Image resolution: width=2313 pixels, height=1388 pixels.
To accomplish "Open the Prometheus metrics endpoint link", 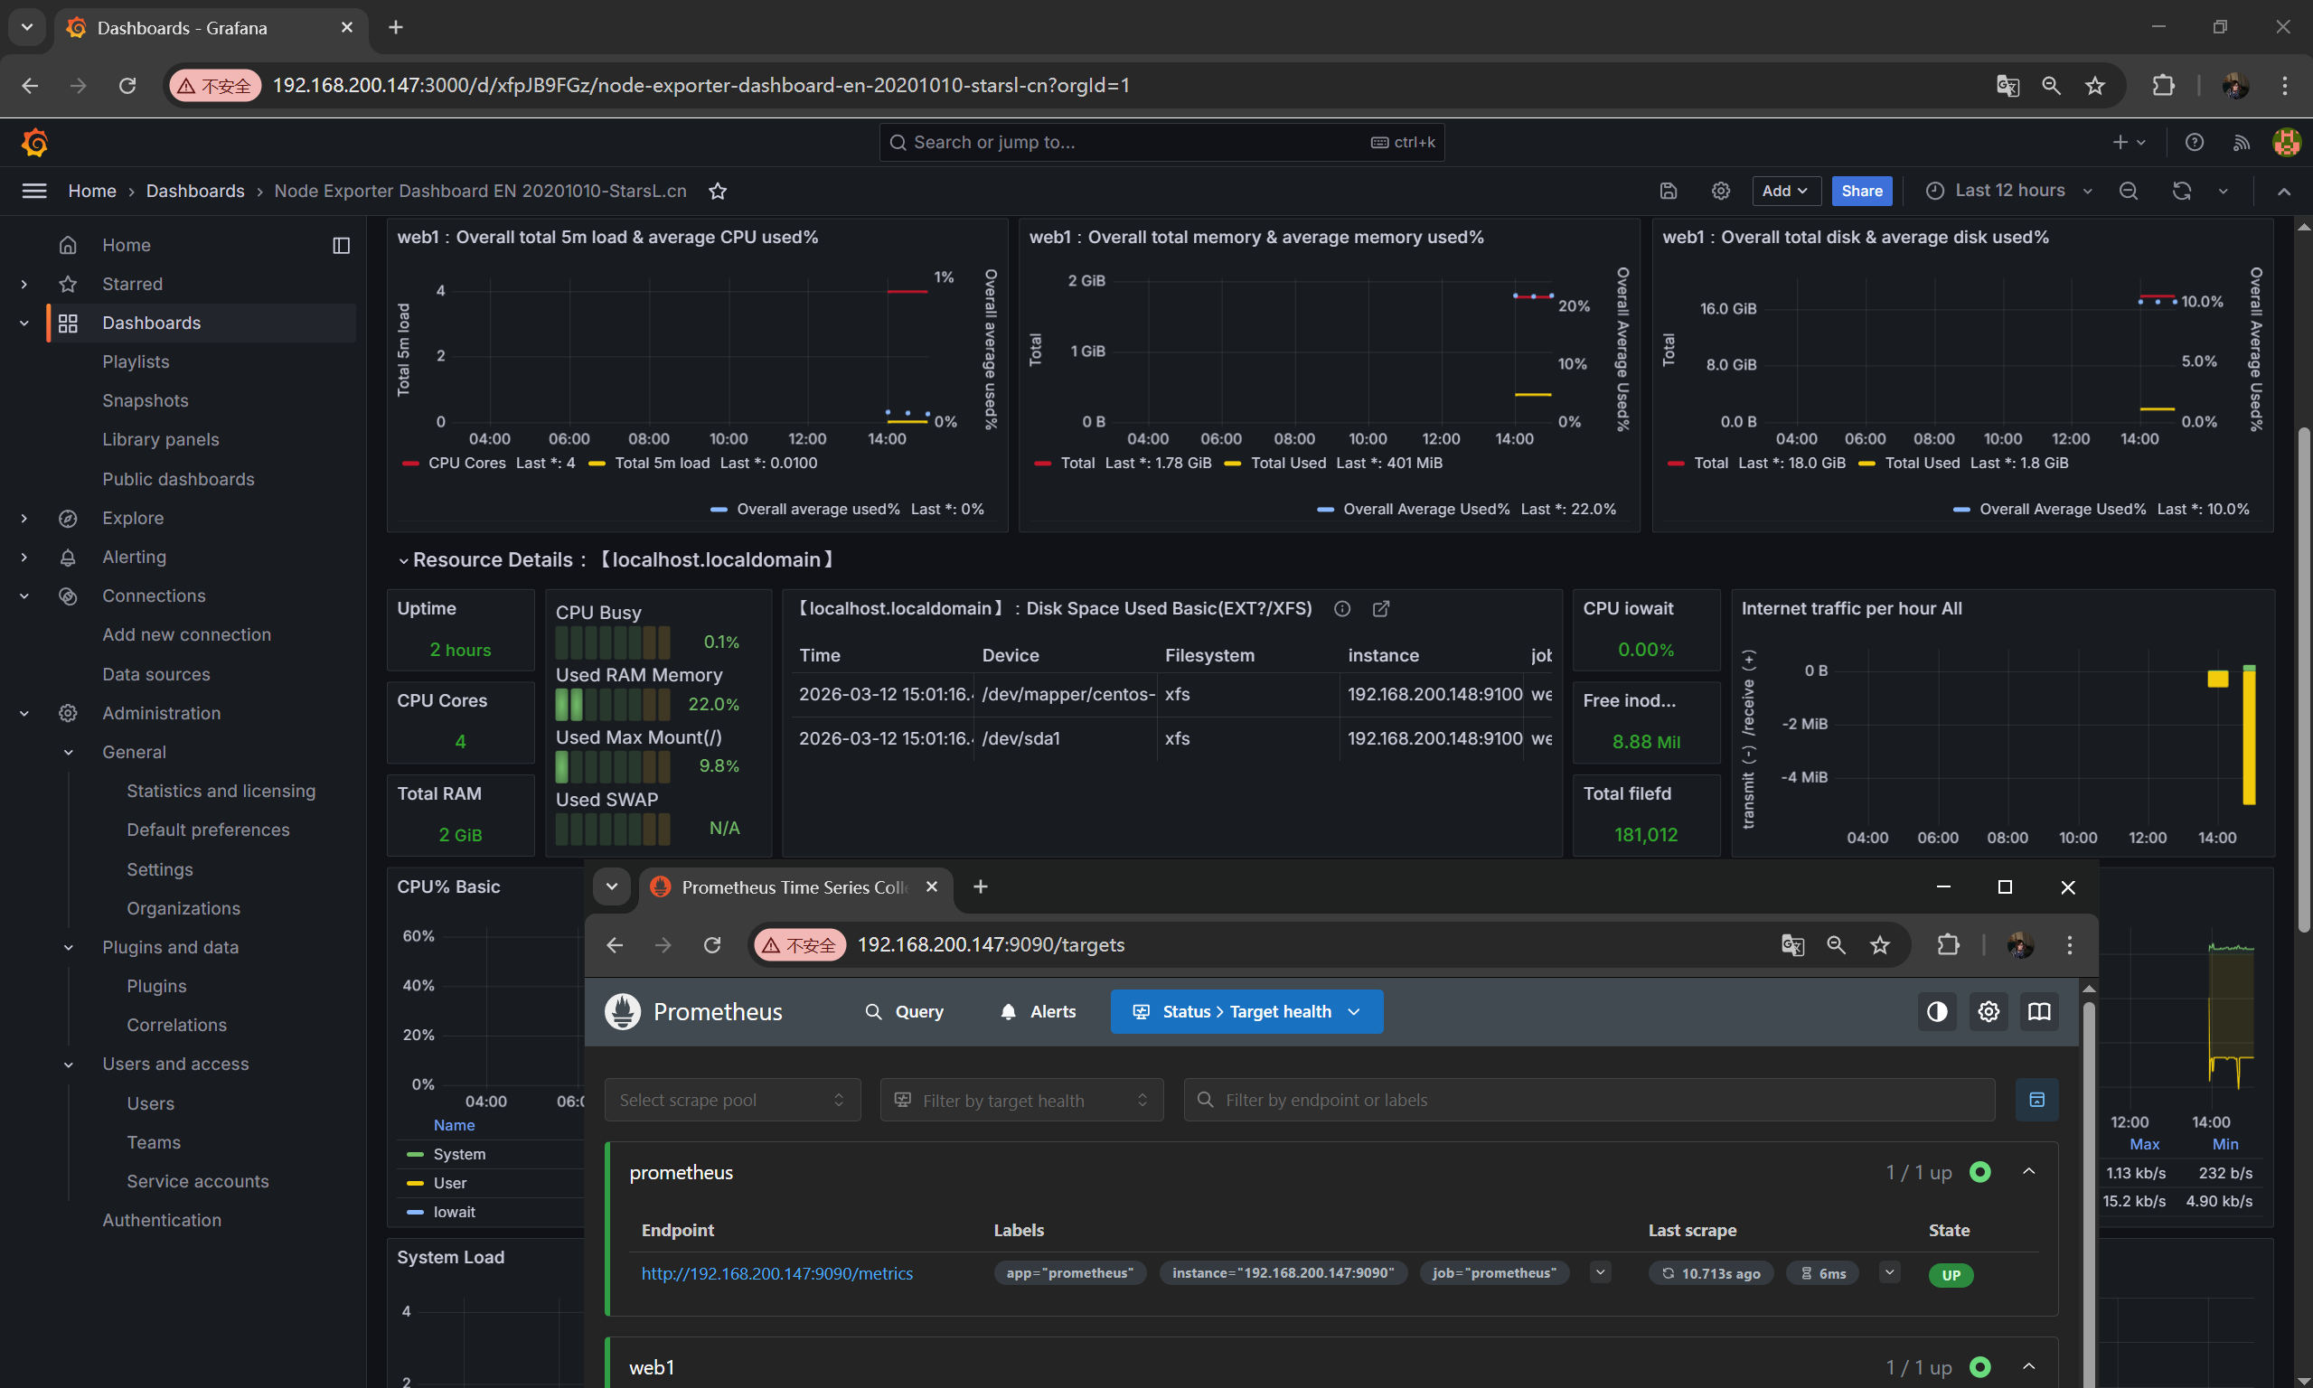I will pos(776,1273).
